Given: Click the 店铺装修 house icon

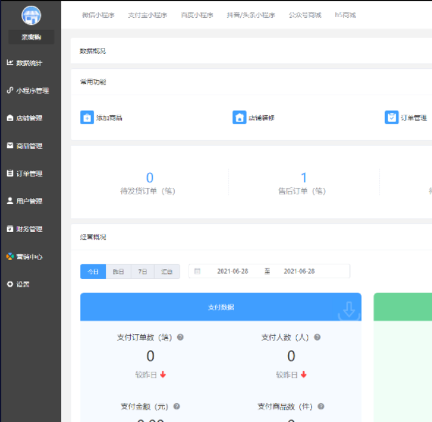Looking at the screenshot, I should 239,117.
